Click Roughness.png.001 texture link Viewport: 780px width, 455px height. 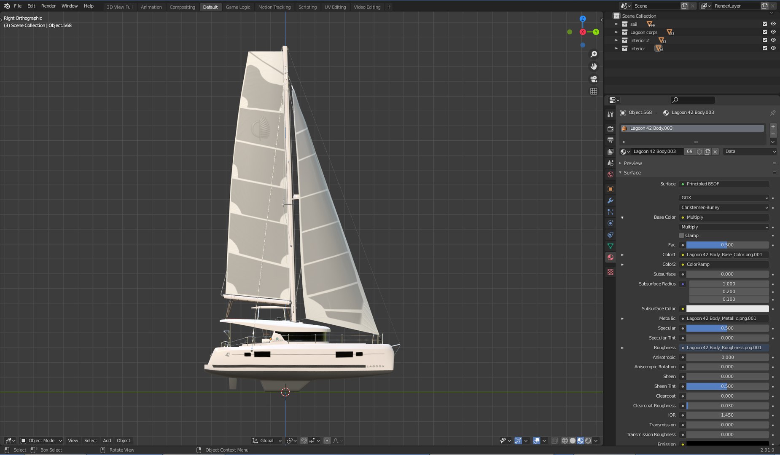(724, 348)
